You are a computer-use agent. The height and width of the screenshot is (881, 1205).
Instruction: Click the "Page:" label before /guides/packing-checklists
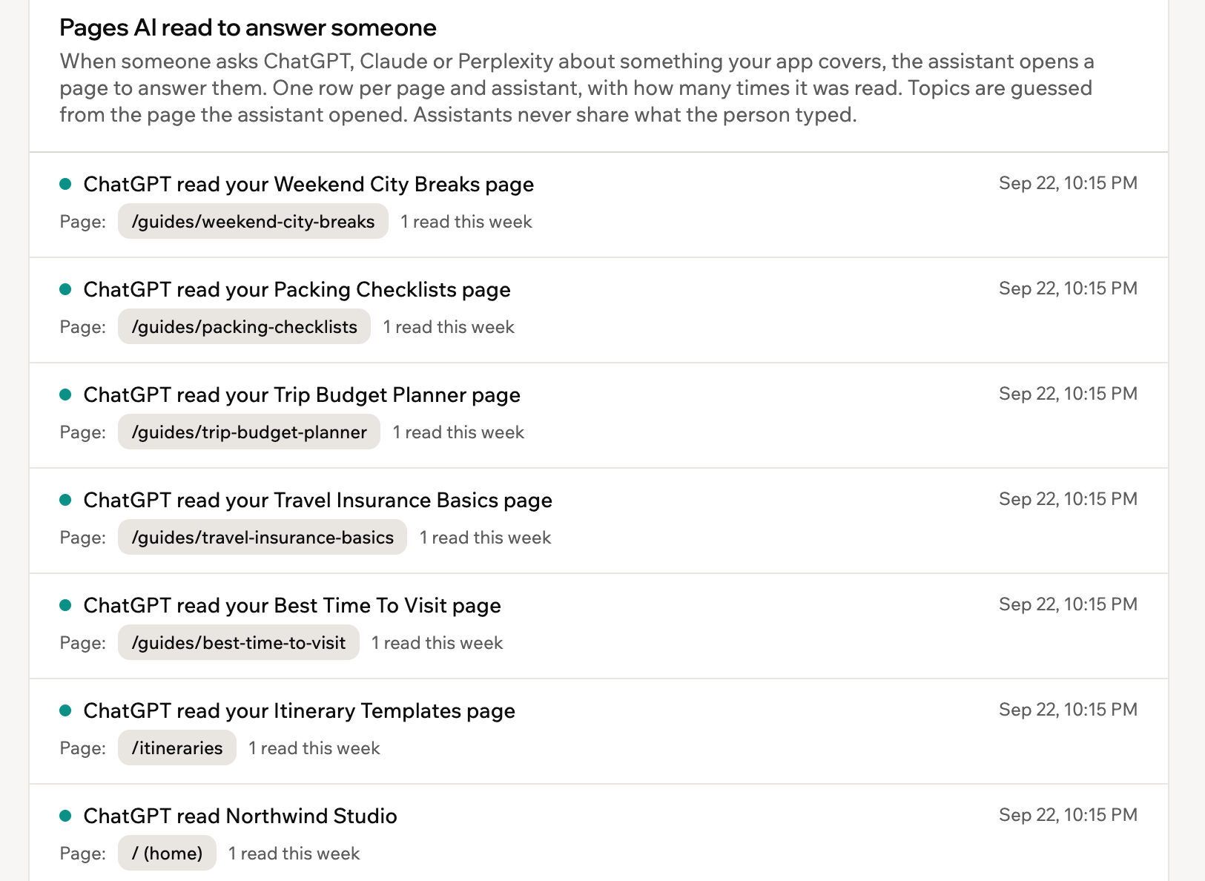(83, 327)
